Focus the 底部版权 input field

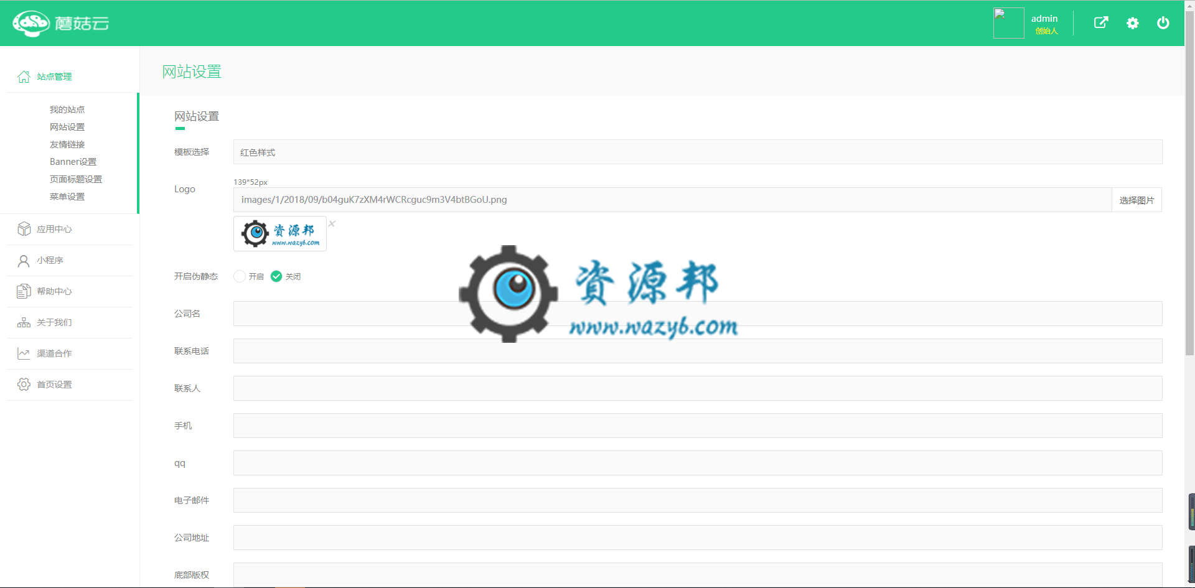tap(698, 574)
